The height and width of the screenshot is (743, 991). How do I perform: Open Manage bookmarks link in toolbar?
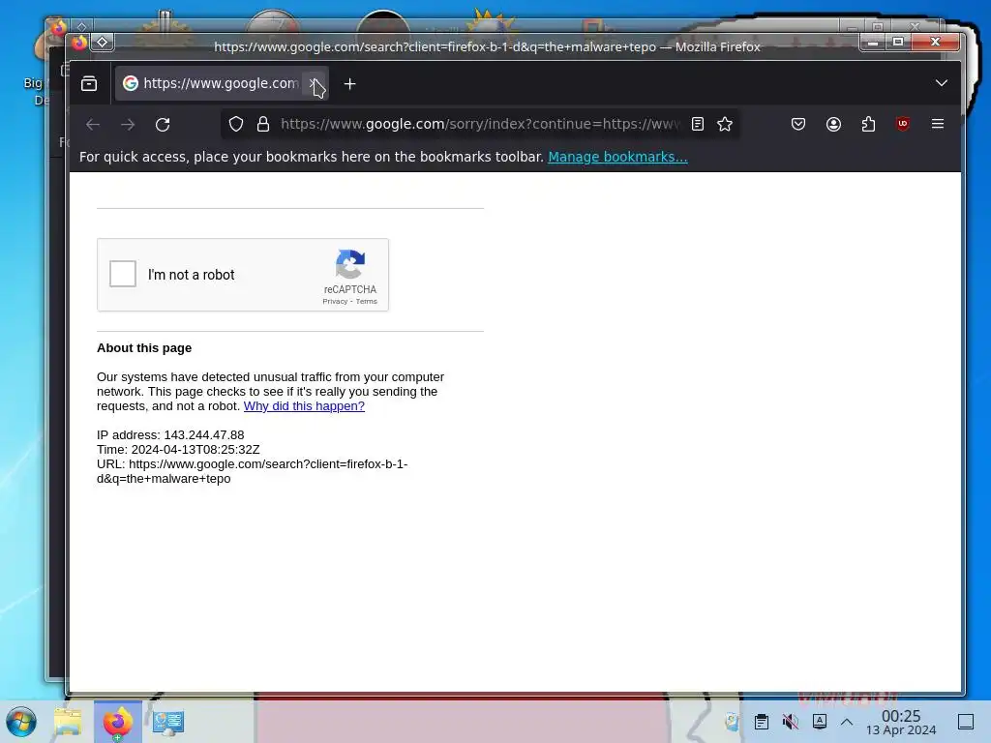click(x=617, y=157)
